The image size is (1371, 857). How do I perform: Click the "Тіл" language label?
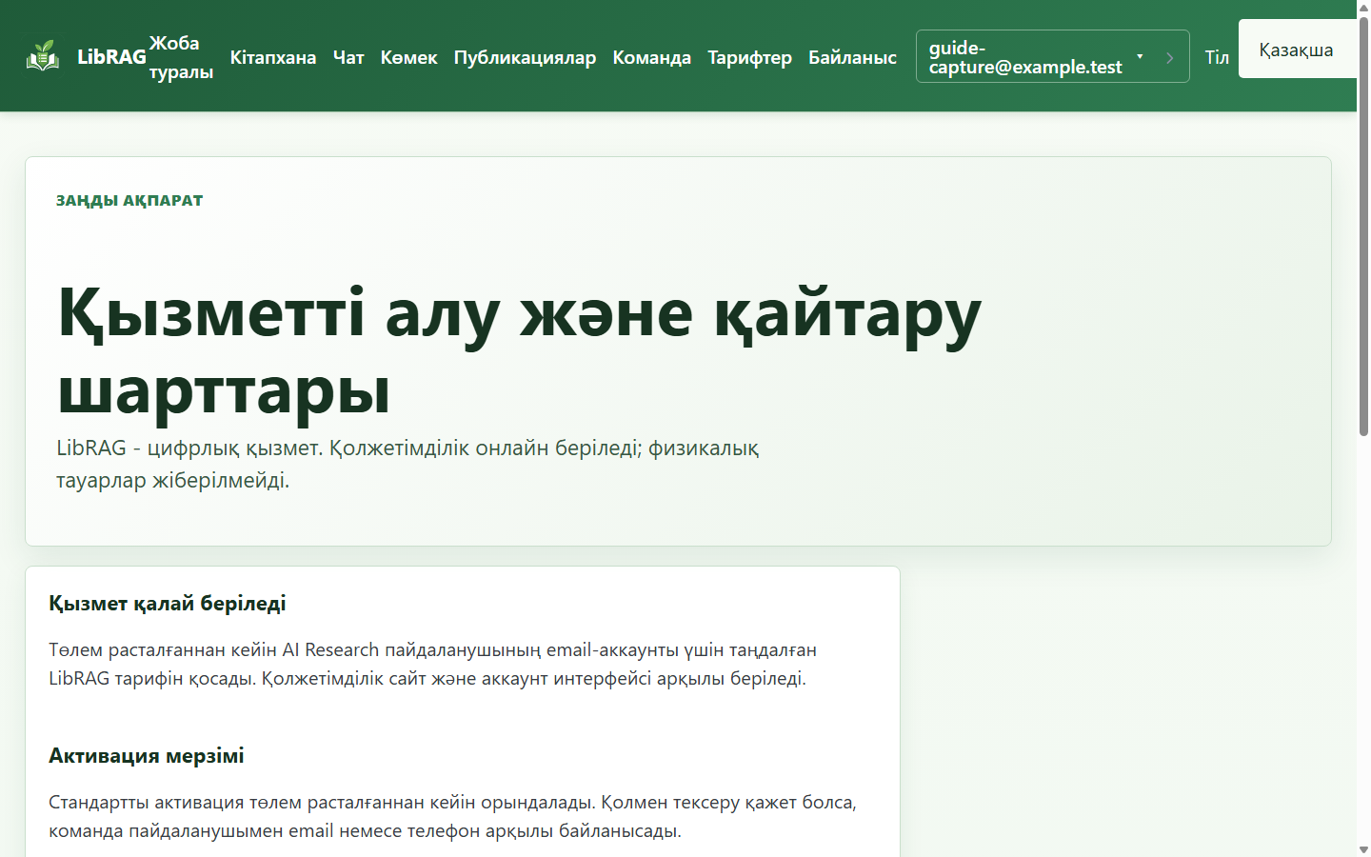click(1217, 57)
